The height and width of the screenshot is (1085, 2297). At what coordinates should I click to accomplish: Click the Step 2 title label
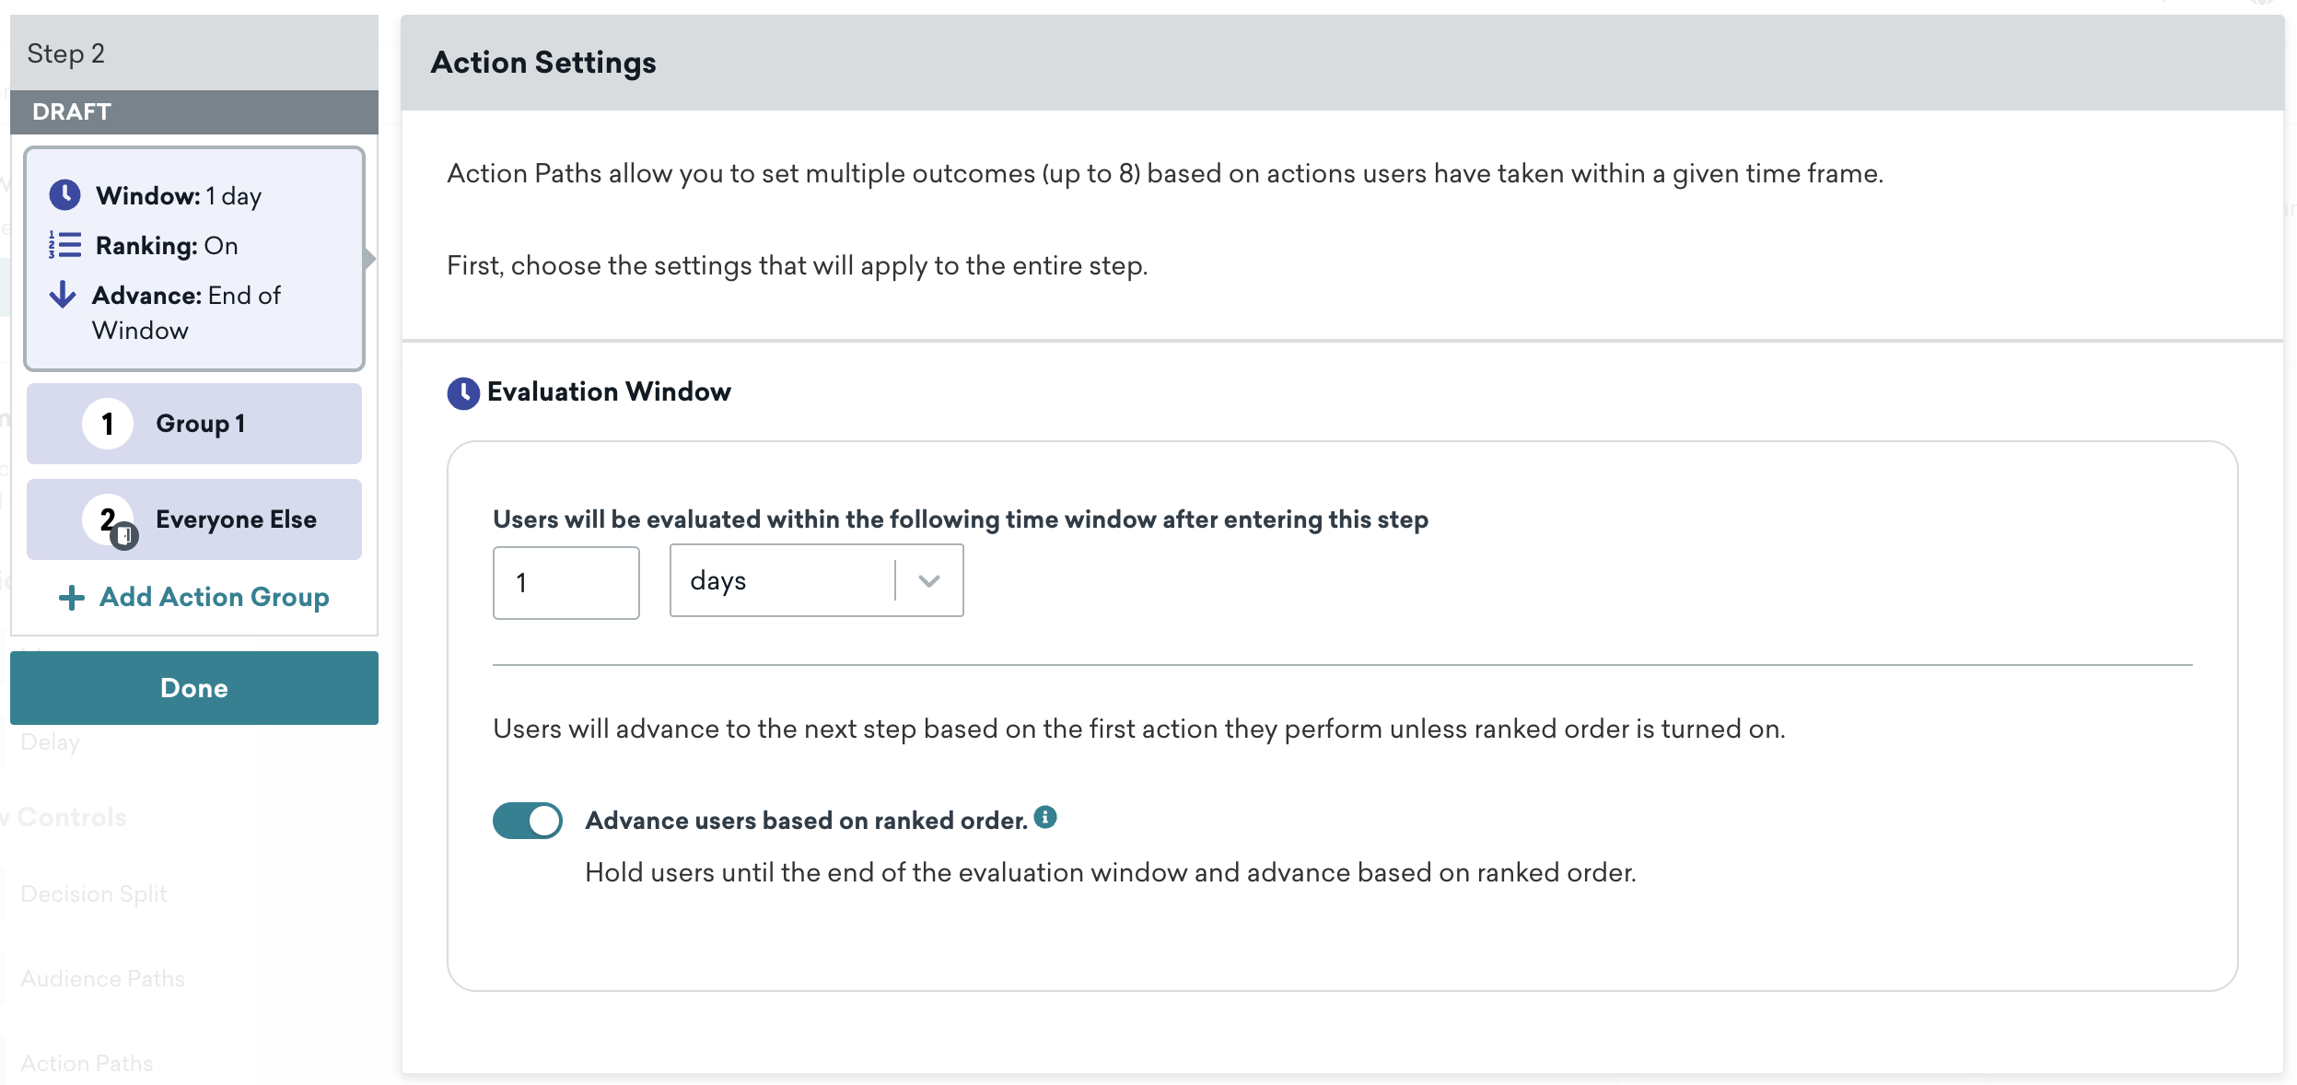point(66,53)
